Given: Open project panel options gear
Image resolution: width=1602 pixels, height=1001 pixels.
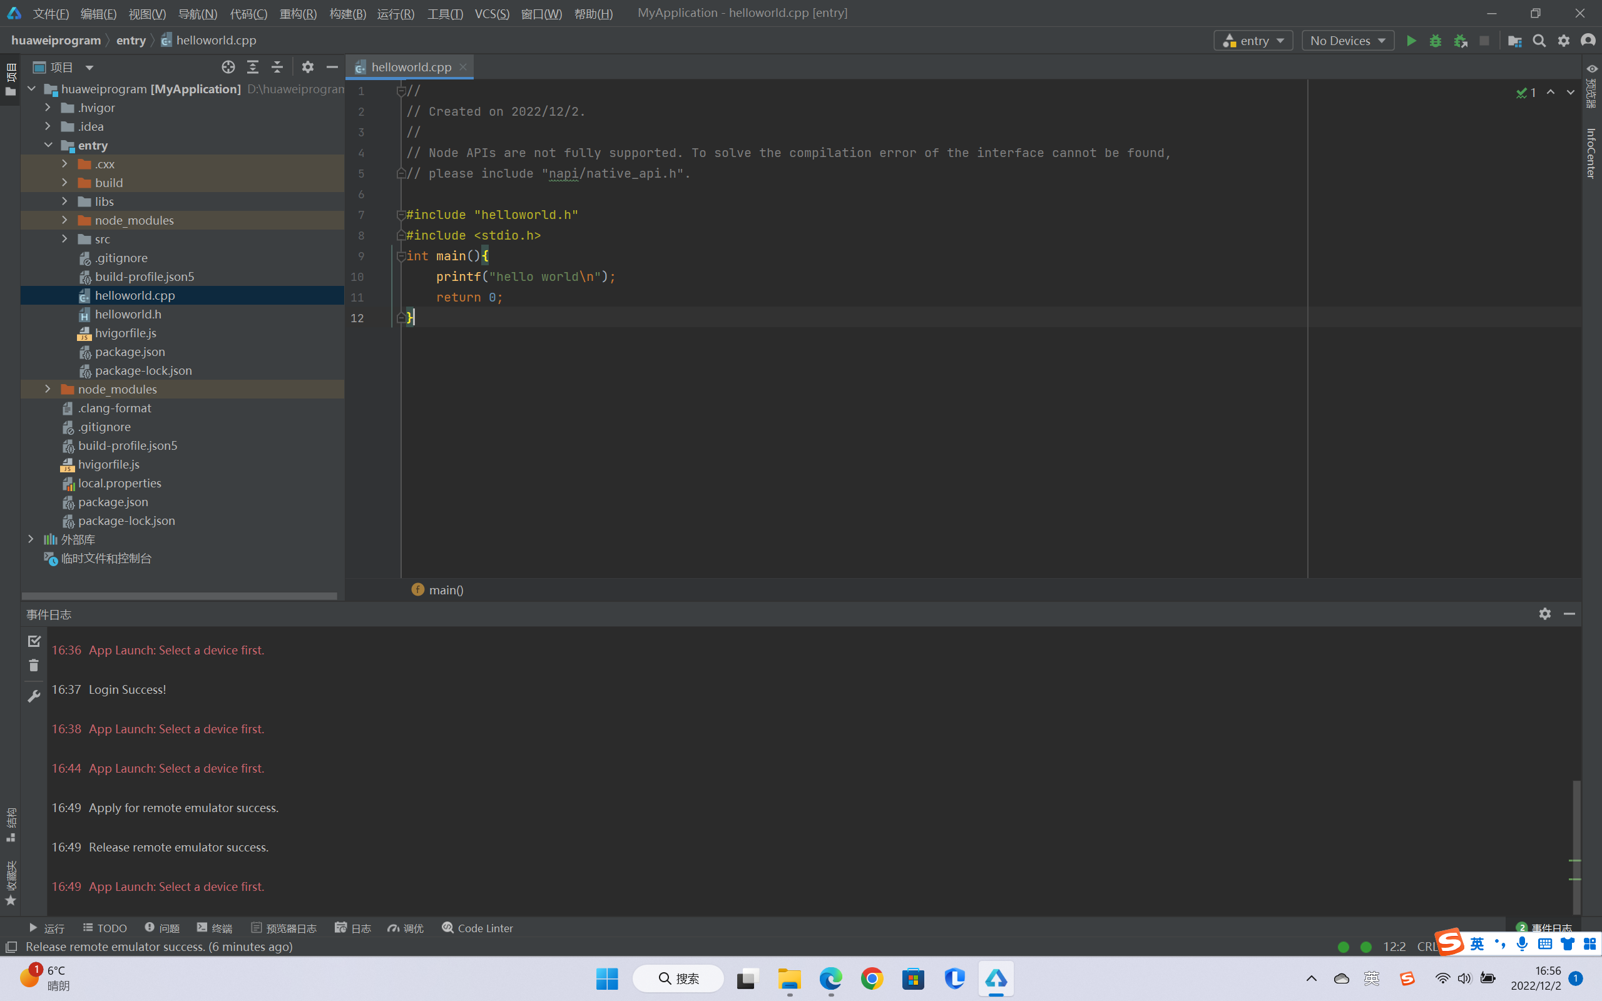Looking at the screenshot, I should pos(308,67).
